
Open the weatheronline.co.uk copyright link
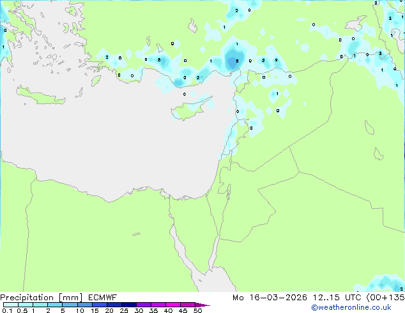coord(351,307)
